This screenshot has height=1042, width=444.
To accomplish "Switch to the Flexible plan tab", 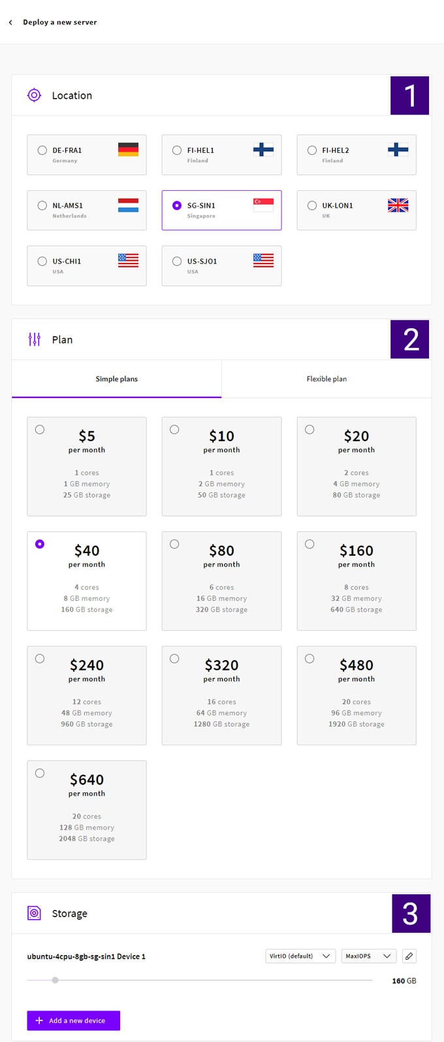I will pyautogui.click(x=327, y=378).
